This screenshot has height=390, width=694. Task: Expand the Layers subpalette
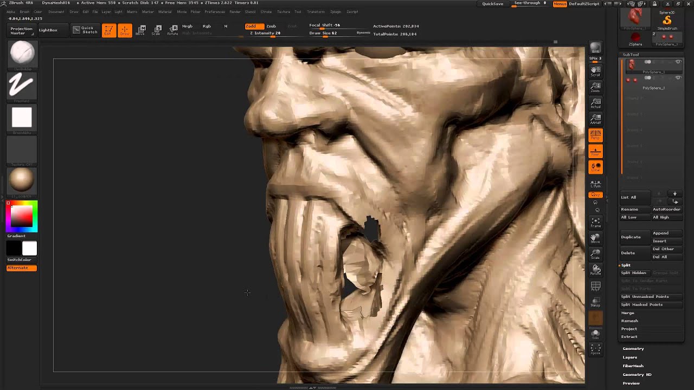(x=630, y=357)
